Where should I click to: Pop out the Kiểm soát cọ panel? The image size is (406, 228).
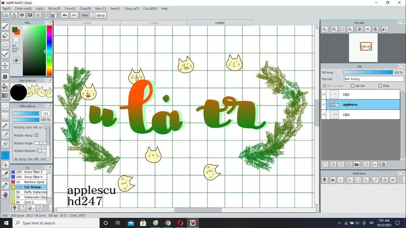coord(46,106)
